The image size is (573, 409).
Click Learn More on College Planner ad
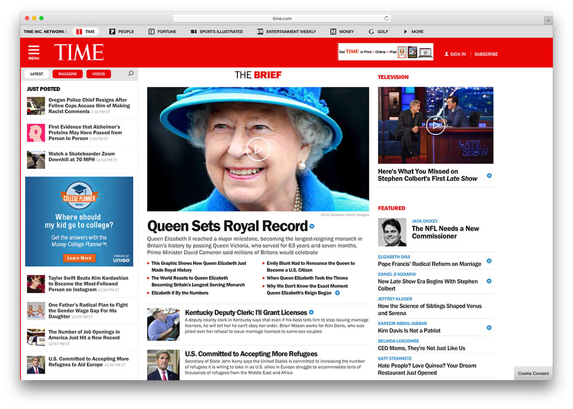(79, 258)
